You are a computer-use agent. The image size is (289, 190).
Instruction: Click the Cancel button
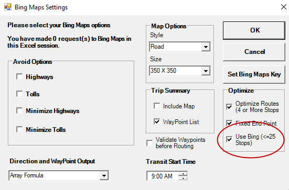254,52
